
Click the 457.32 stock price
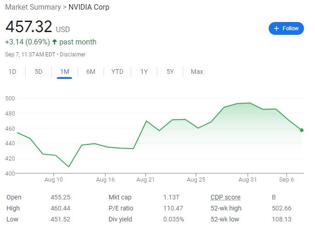(28, 27)
